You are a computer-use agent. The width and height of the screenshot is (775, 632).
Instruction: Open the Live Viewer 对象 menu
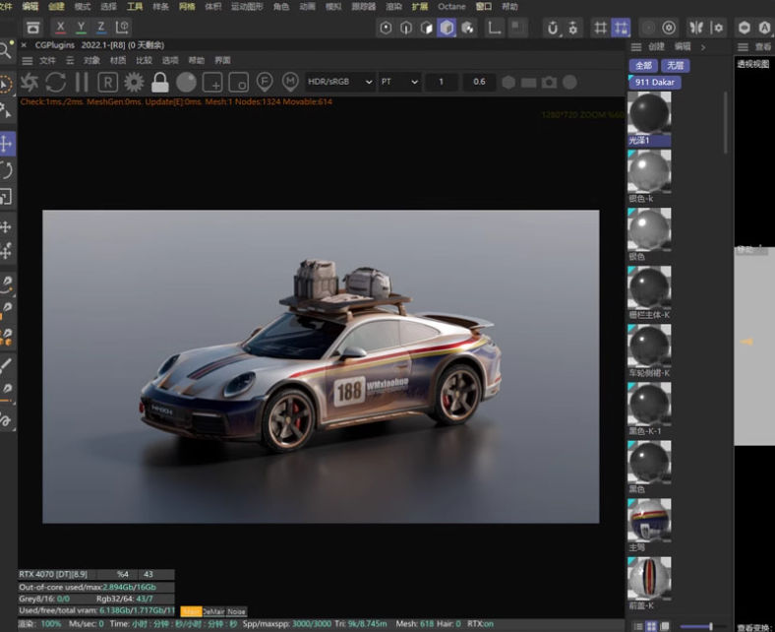pyautogui.click(x=91, y=61)
